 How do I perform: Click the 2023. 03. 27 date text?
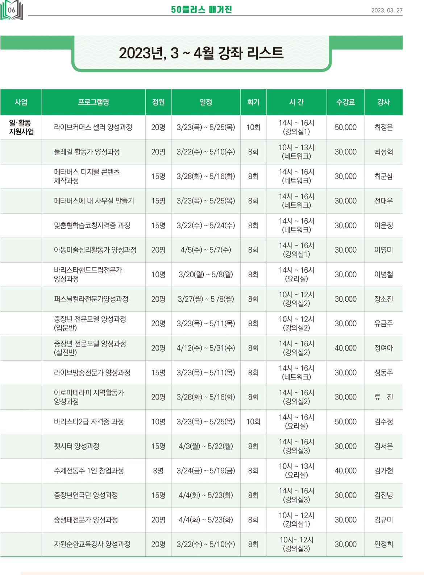[387, 11]
